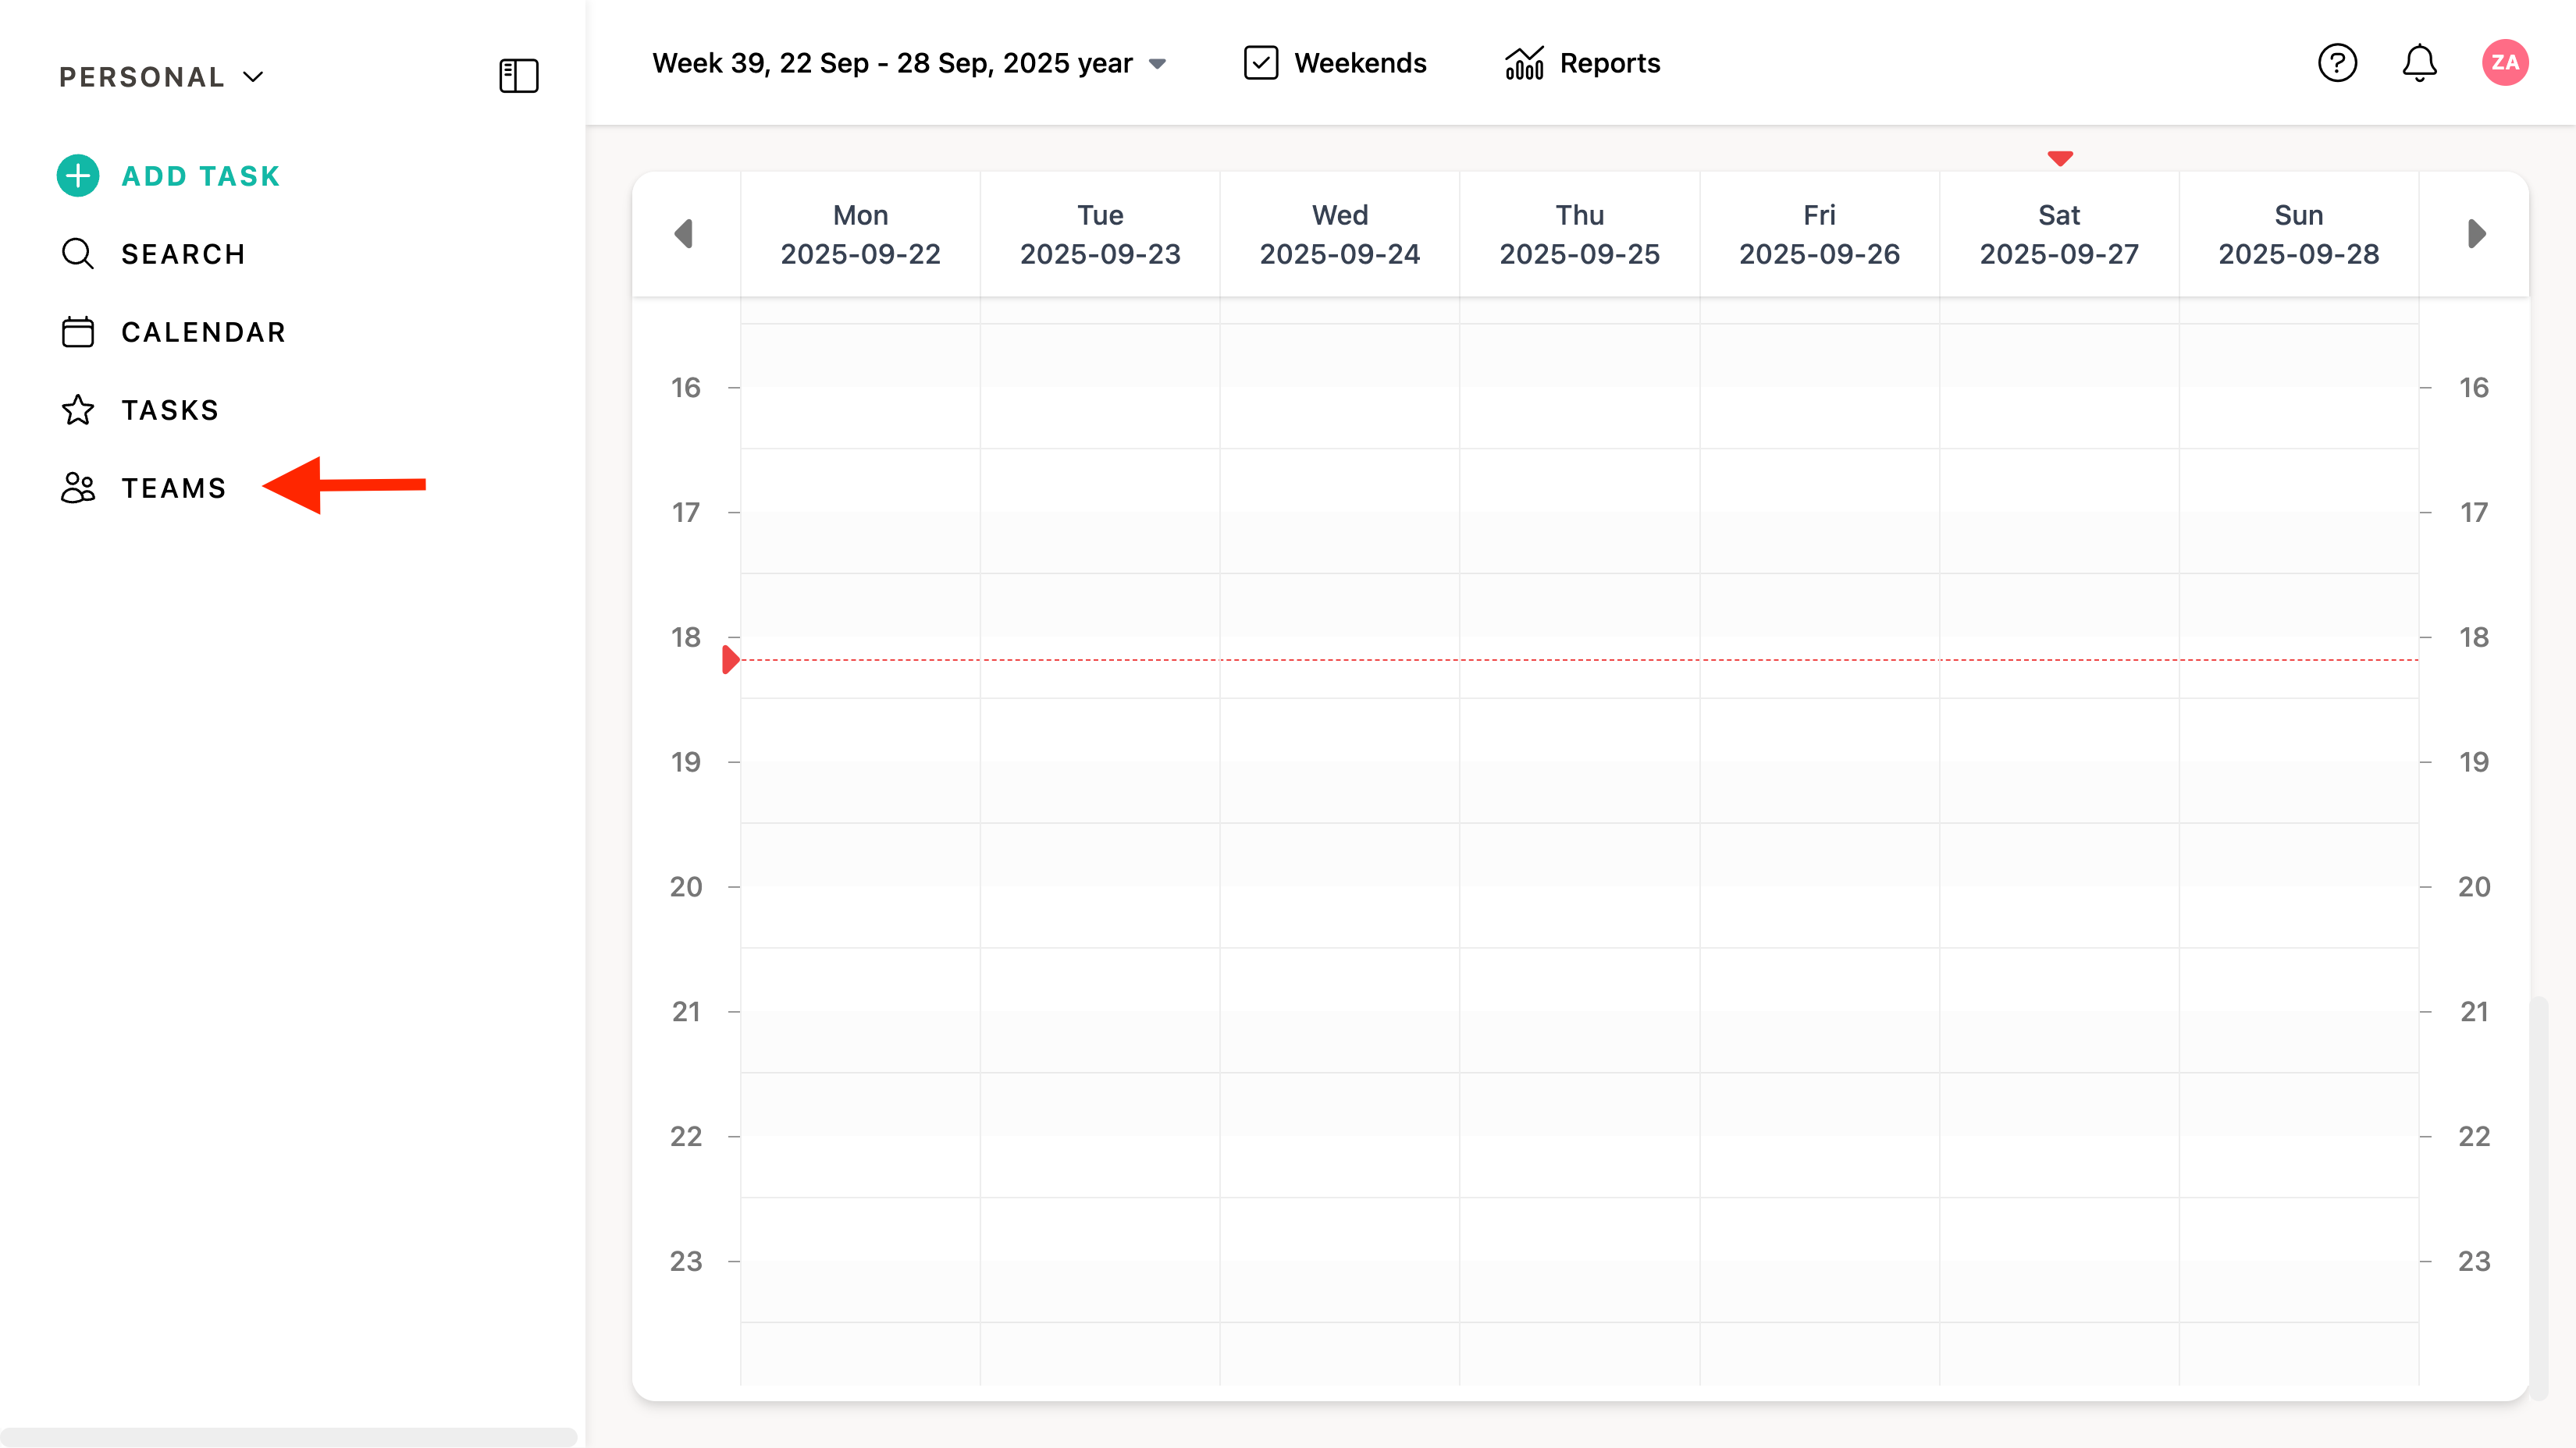Click the Wed 19:00 calendar slot
The width and height of the screenshot is (2576, 1448).
coord(1339,793)
